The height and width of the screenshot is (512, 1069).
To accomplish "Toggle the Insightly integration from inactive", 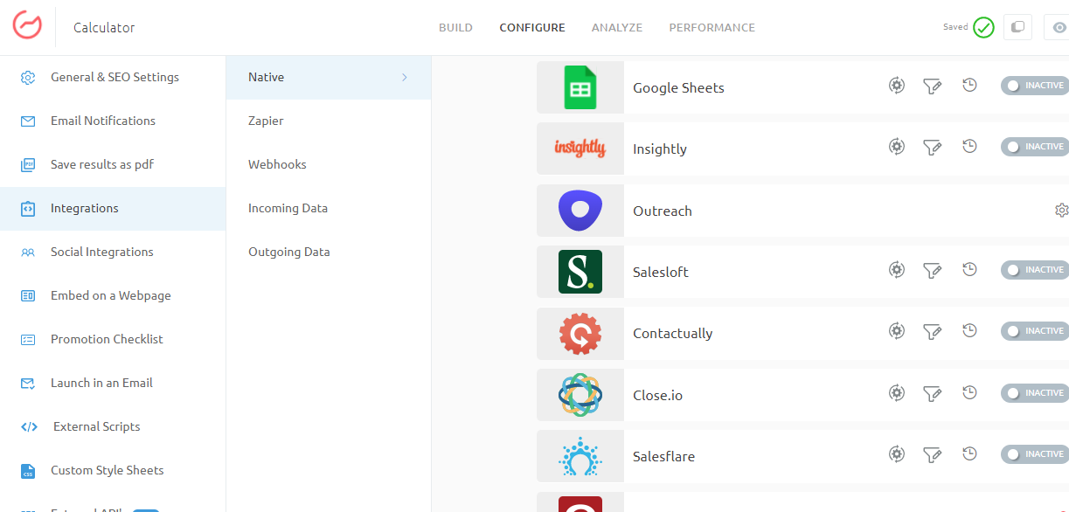I will tap(1035, 147).
